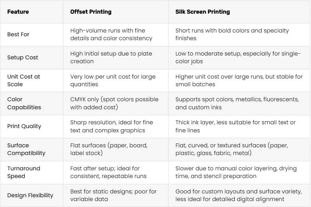Click the Low to moderate setup cell

(x=238, y=58)
